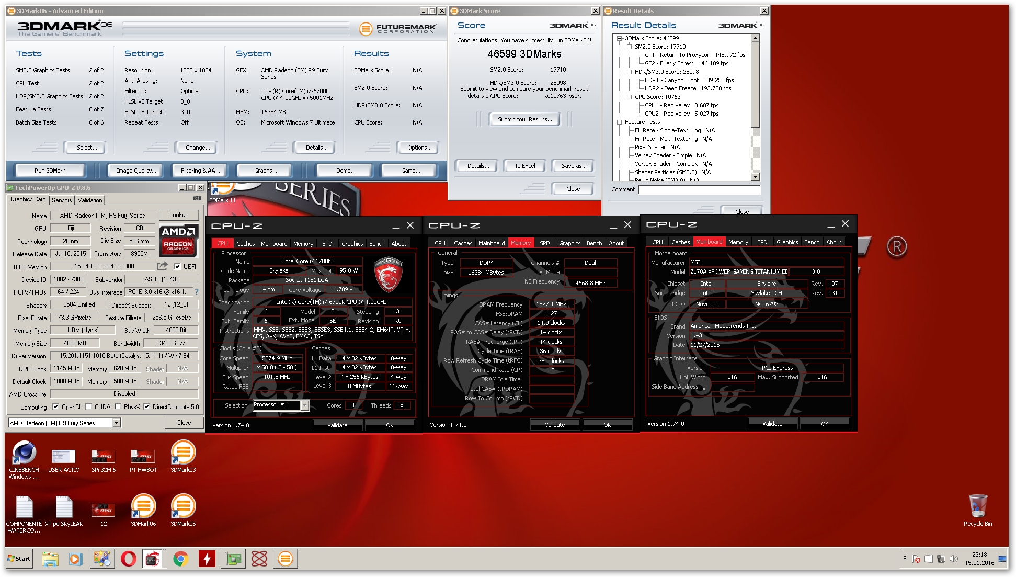The height and width of the screenshot is (577, 1016).
Task: Open the CINEBENCH desktop shortcut
Action: point(24,459)
